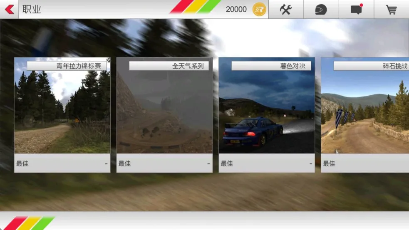Click the striped logo in the top bar
This screenshot has height=230, width=409.
(x=195, y=7)
